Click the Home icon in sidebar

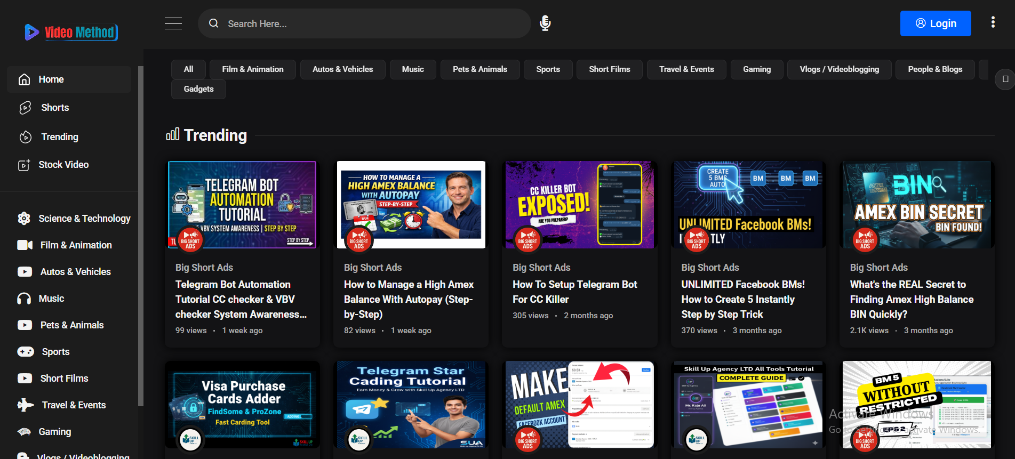pyautogui.click(x=24, y=79)
